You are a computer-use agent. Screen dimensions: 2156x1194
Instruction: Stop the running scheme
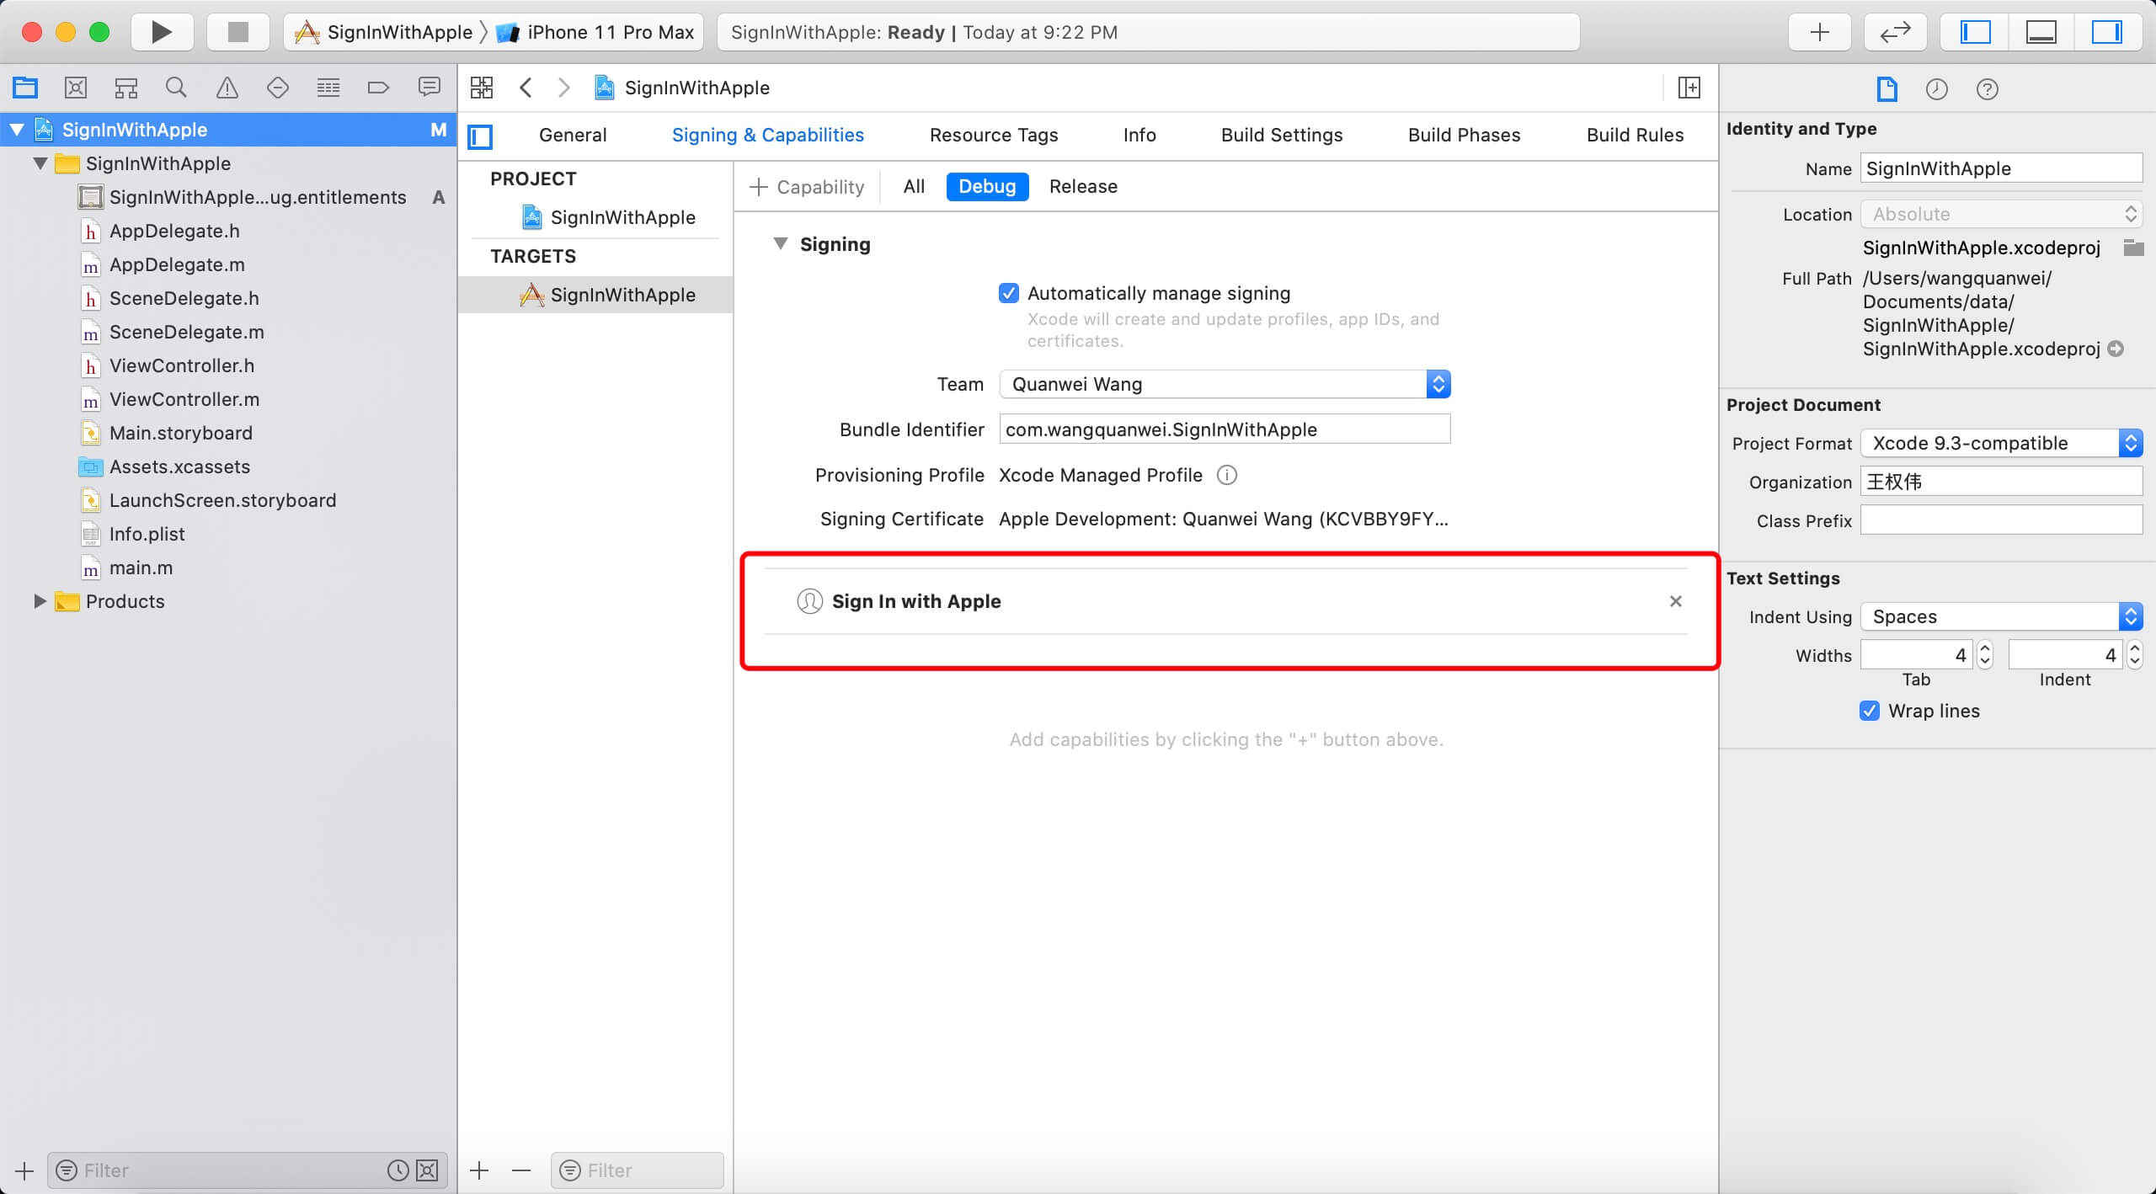coord(238,32)
